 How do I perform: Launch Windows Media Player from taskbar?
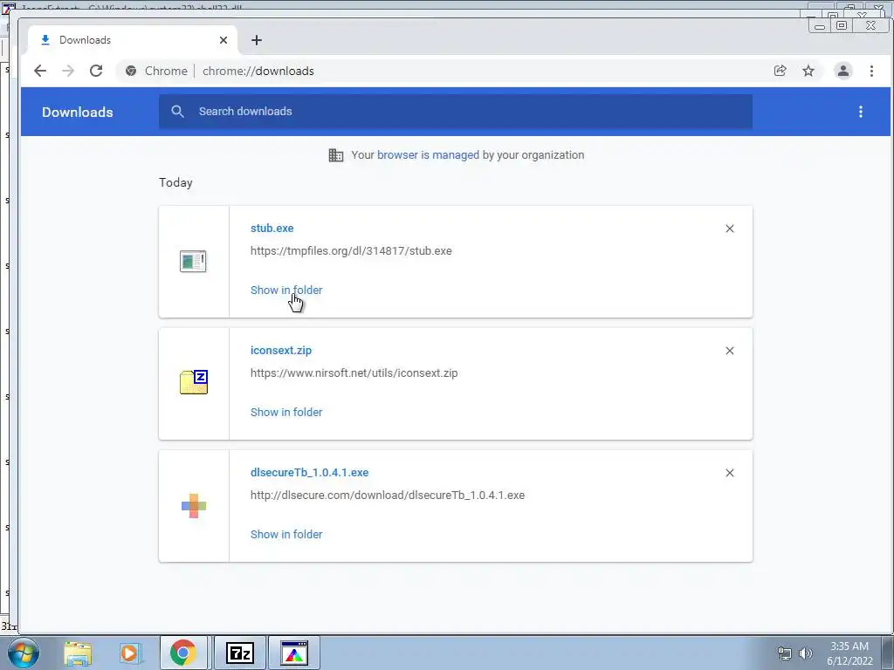[x=129, y=653]
